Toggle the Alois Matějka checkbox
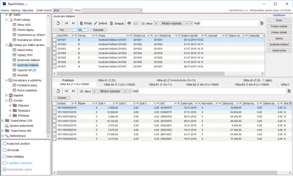 tap(4, 156)
